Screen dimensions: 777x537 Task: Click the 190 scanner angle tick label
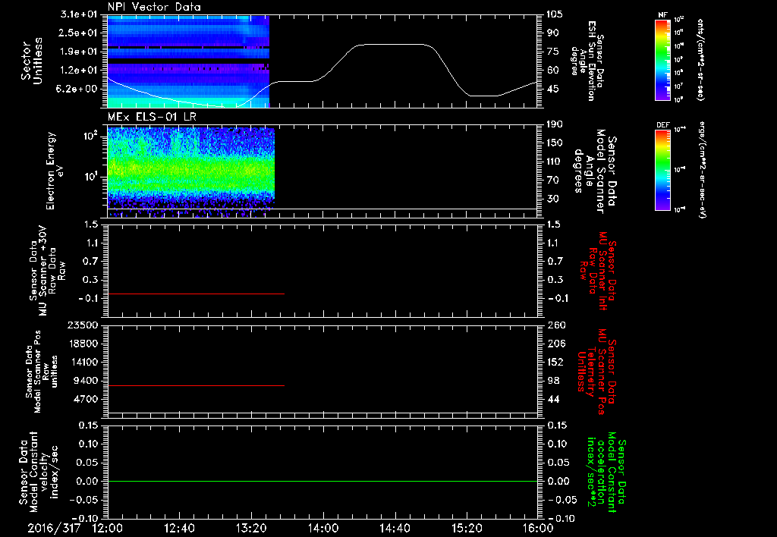click(555, 124)
